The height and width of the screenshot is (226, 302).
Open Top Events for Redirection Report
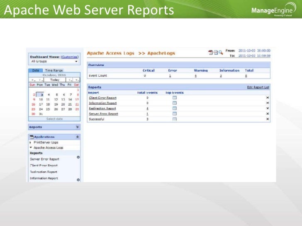[x=175, y=108]
